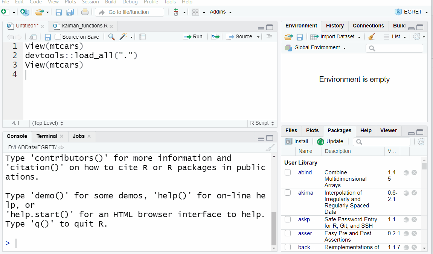Go back to previous source location

coord(10,37)
